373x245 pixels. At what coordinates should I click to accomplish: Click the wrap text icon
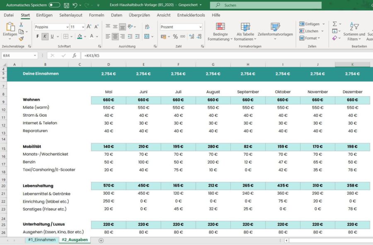pyautogui.click(x=147, y=26)
